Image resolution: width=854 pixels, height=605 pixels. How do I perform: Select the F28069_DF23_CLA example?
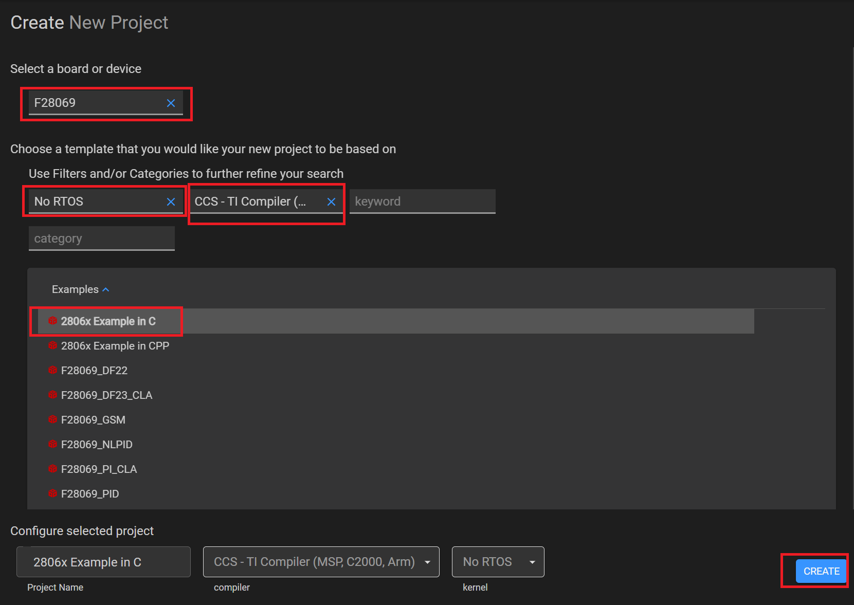pyautogui.click(x=396, y=395)
